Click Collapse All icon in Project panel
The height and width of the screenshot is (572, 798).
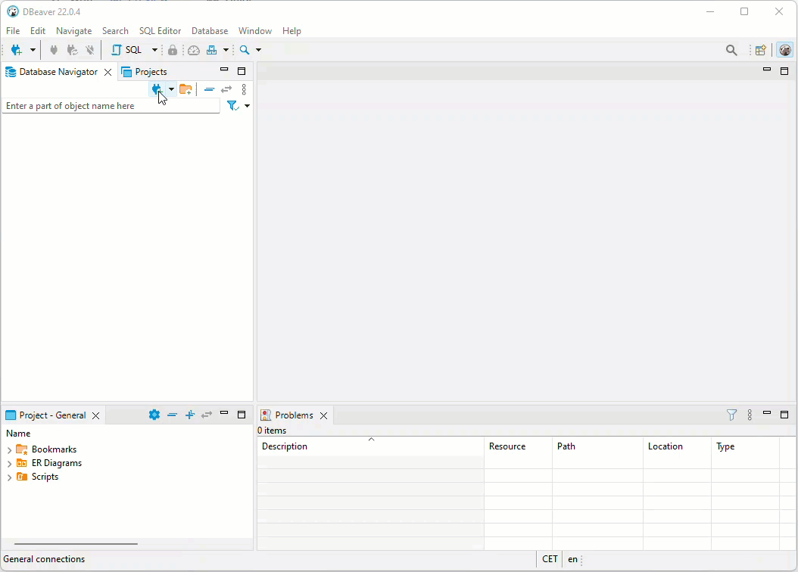point(172,415)
